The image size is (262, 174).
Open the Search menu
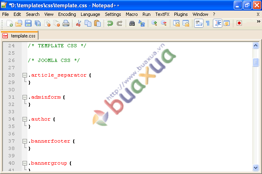pos(33,14)
